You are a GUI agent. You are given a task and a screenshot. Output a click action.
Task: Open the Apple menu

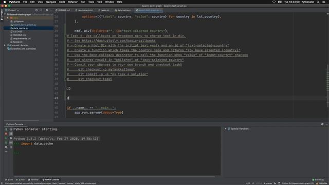pyautogui.click(x=5, y=2)
